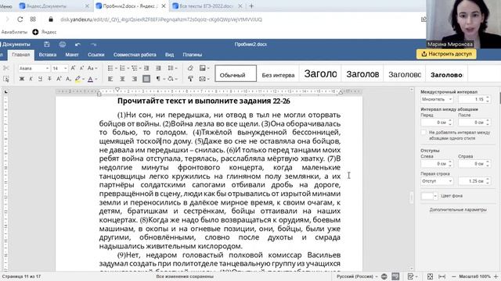Open the Вставка ribbon tab
The height and width of the screenshot is (281, 501).
pyautogui.click(x=48, y=55)
